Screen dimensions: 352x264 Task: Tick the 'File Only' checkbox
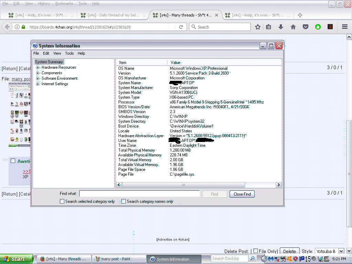click(x=255, y=251)
